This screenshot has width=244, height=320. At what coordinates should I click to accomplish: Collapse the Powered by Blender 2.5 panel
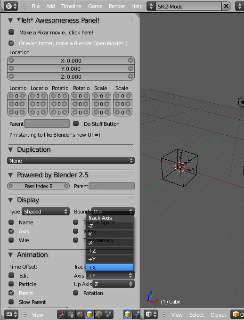tap(10, 175)
